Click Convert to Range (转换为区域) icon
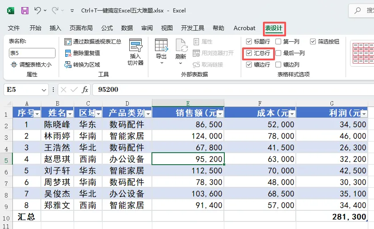The width and height of the screenshot is (374, 229). pos(68,65)
